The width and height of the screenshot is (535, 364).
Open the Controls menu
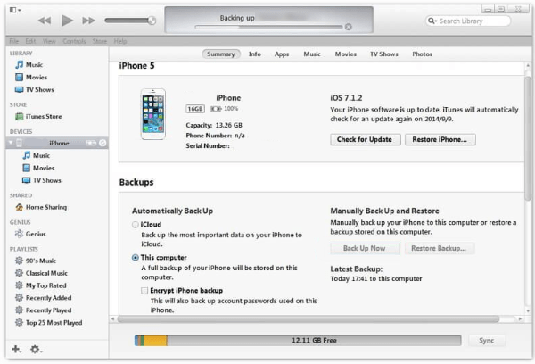click(74, 41)
